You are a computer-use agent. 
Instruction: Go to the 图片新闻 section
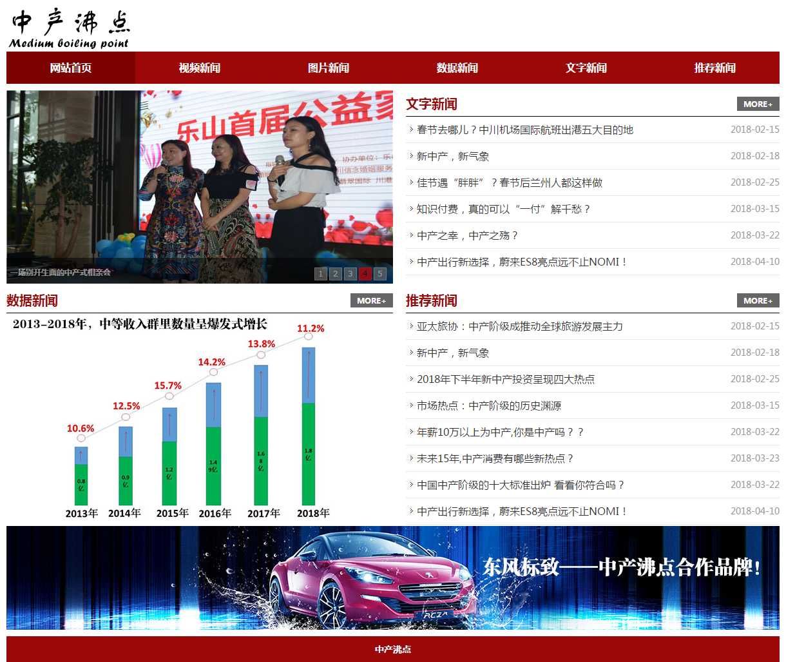coord(329,68)
